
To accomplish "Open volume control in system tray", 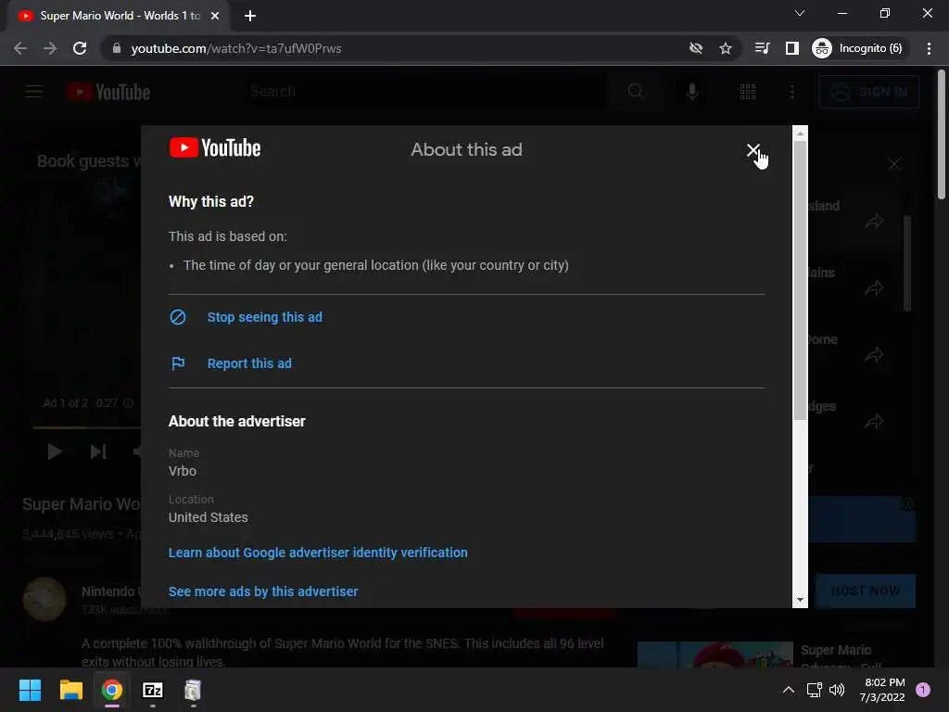I will point(837,690).
